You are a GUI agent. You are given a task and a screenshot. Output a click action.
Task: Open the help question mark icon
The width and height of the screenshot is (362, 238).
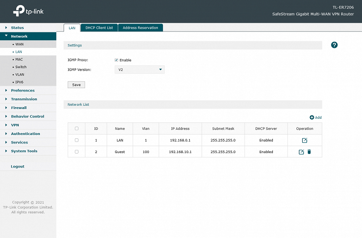[x=334, y=45]
